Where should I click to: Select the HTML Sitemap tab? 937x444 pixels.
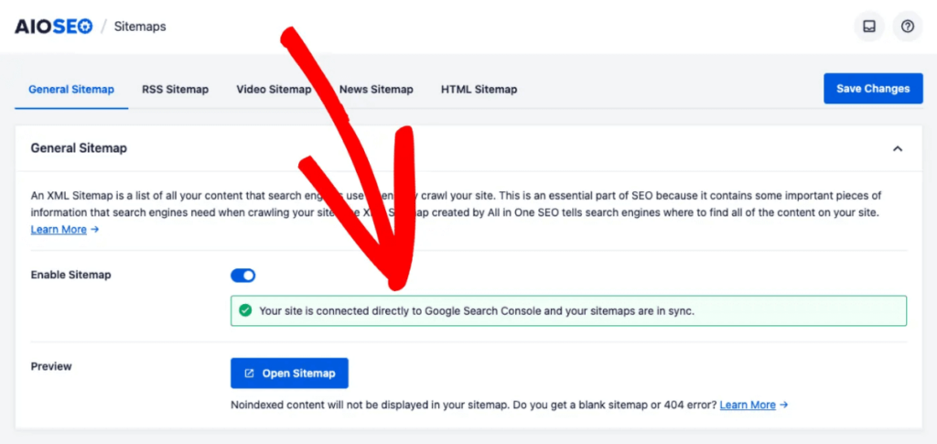[479, 90]
